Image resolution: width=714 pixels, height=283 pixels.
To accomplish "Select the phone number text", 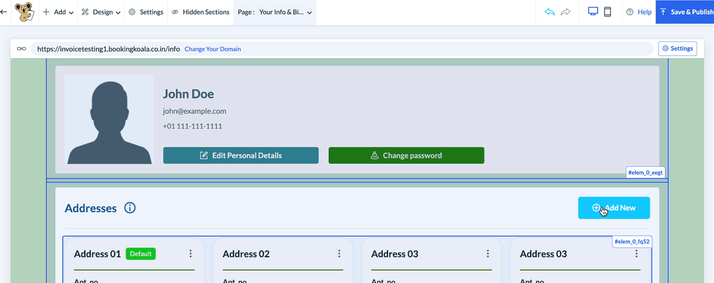I will pyautogui.click(x=193, y=126).
